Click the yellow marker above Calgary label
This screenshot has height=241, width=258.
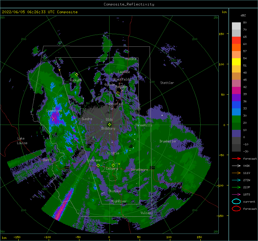point(113,165)
